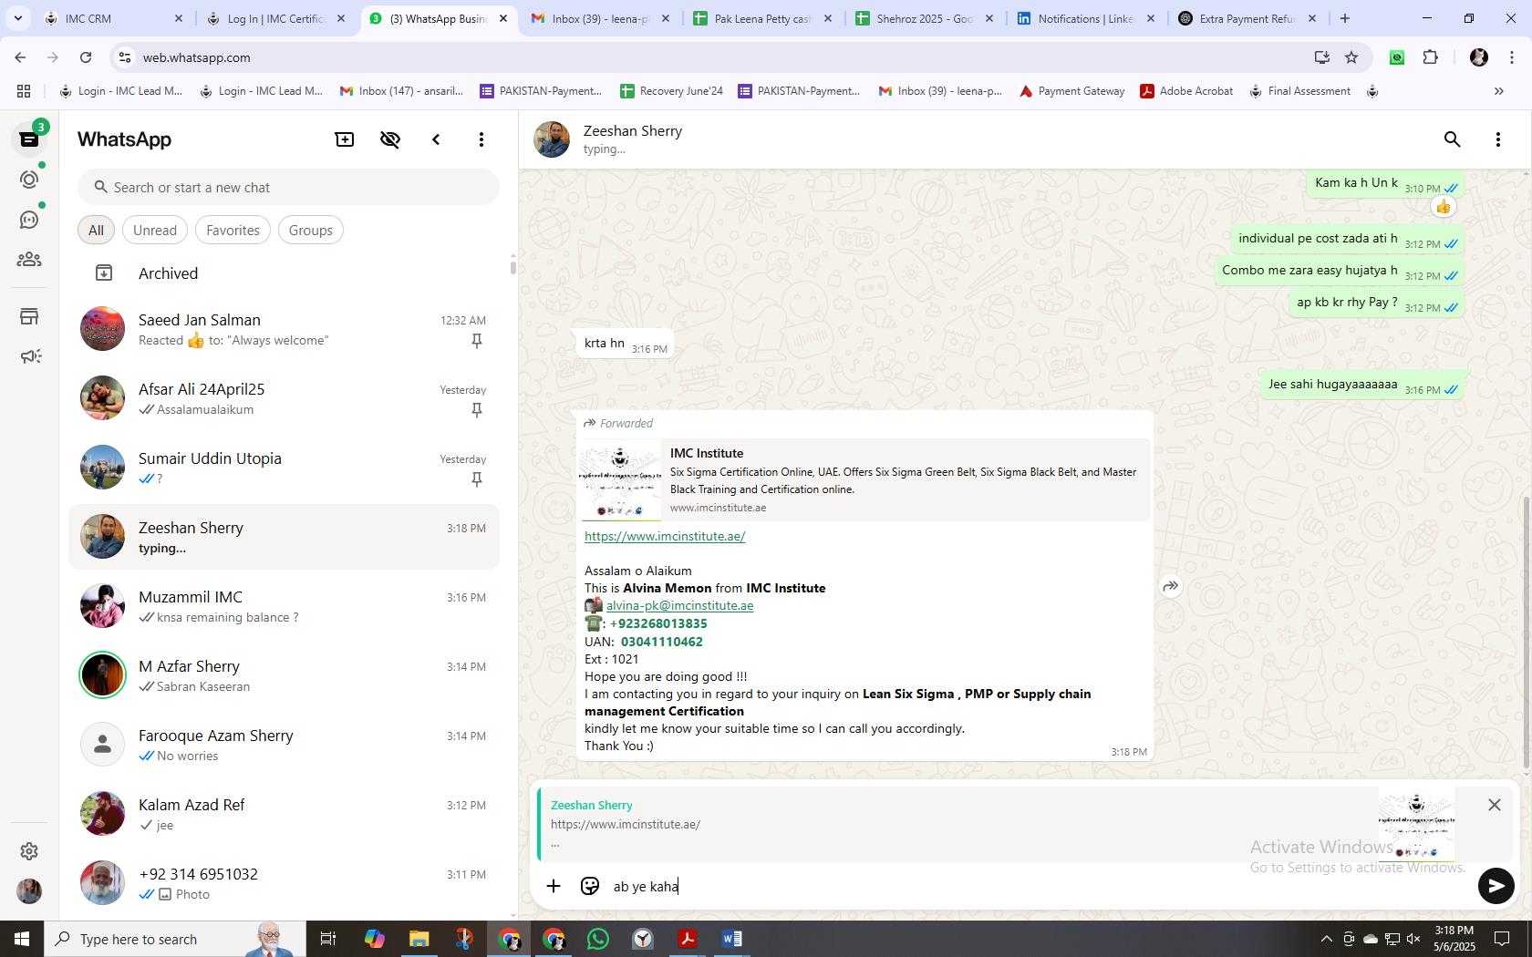This screenshot has height=957, width=1532.
Task: Forward the IMC Institute message via arrow
Action: point(1171,586)
